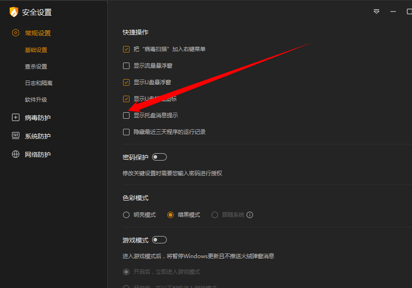Screen dimensions: 412x288
Task: Open the 查杀设置 submenu item
Action: coord(36,67)
